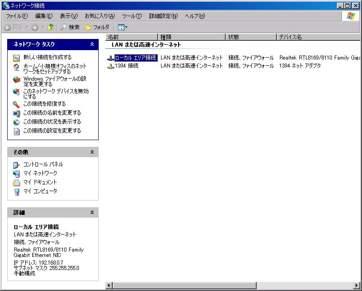Click the network connections title bar icon
The image size is (362, 291).
point(6,5)
